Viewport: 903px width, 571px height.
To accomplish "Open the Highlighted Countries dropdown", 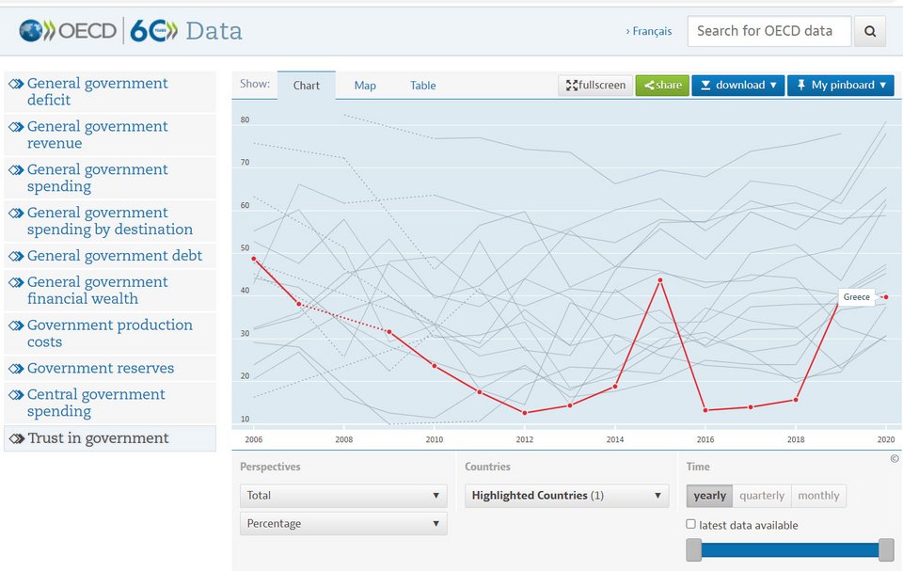I will pos(566,496).
